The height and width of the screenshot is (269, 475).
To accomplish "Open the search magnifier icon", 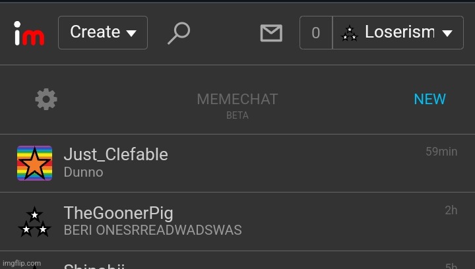I will (179, 33).
